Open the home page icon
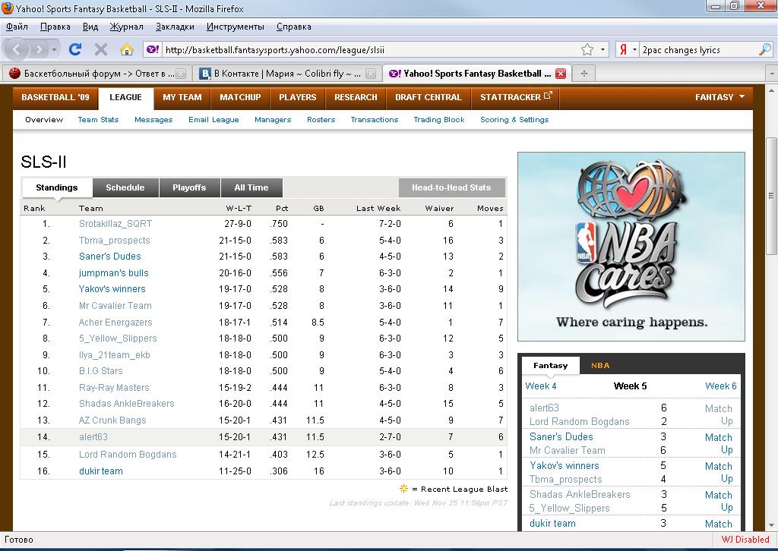Screen dimensions: 778x551 [x=127, y=49]
